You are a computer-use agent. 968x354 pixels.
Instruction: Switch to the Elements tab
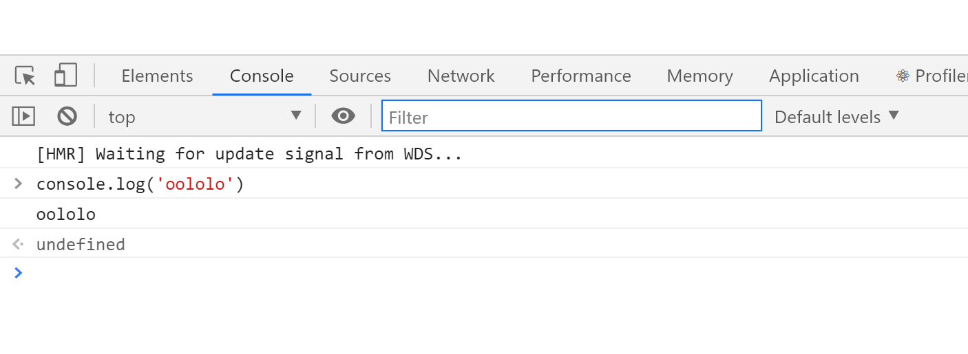point(157,76)
